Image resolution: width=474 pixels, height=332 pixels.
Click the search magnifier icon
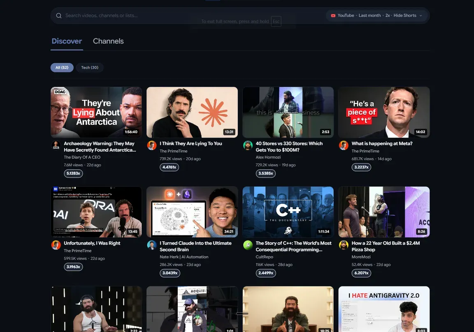[x=59, y=16]
